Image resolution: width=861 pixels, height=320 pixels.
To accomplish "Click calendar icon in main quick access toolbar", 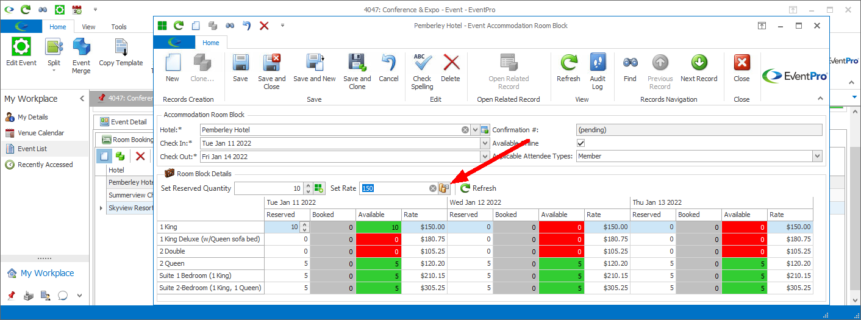I will (77, 10).
